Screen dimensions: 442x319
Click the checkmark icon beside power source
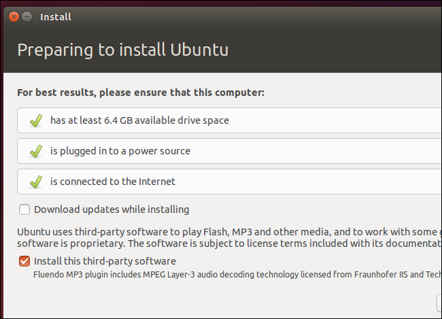pos(36,152)
